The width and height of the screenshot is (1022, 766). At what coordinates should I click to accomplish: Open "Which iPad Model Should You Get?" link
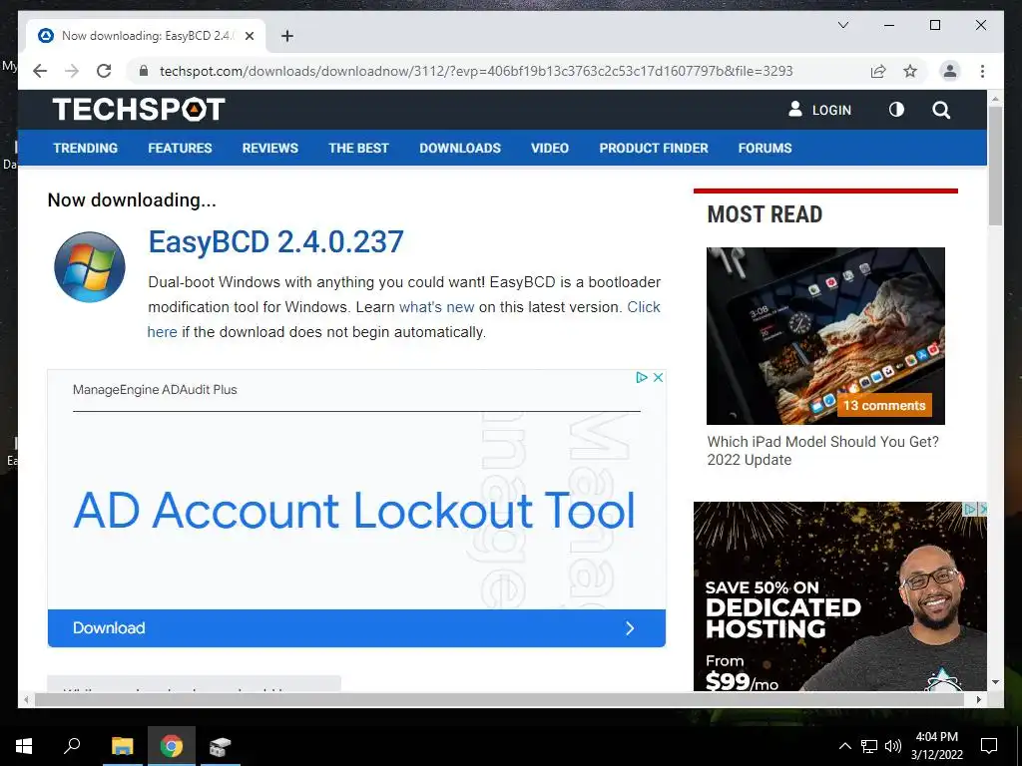tap(822, 450)
